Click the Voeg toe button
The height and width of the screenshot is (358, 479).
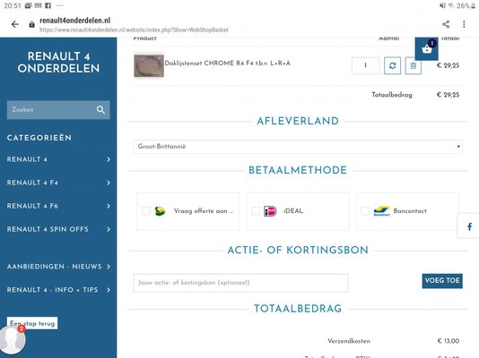coord(442,281)
